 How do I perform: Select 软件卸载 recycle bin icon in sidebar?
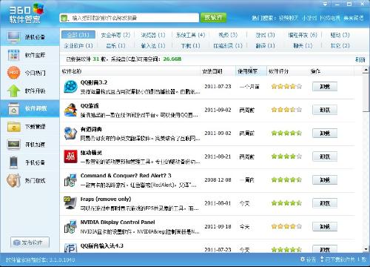click(x=13, y=108)
